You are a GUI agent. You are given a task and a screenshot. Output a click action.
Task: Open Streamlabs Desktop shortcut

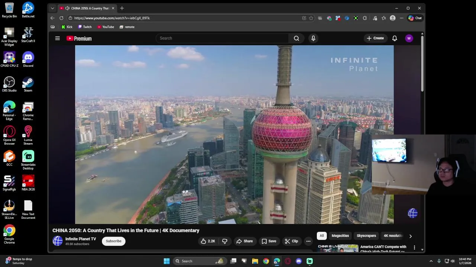[28, 160]
